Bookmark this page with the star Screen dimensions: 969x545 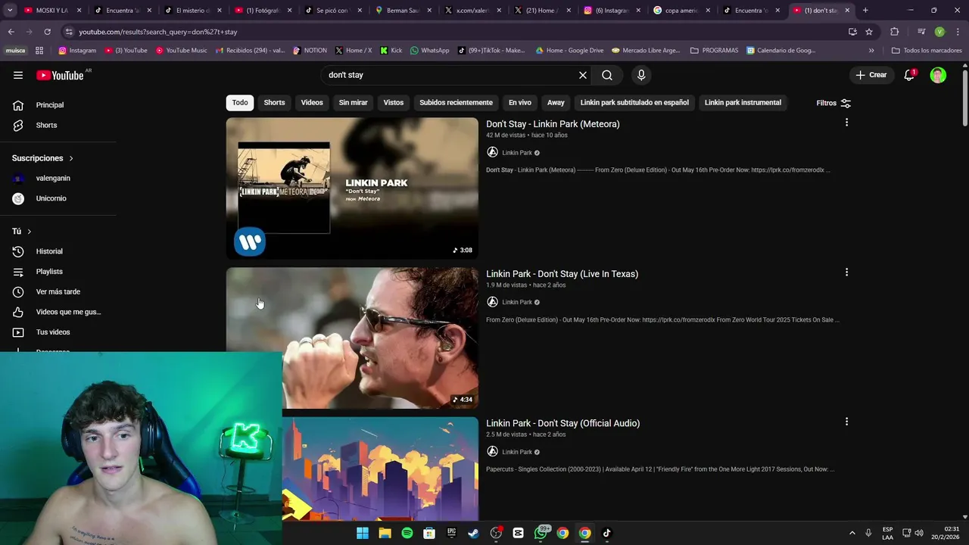[869, 32]
